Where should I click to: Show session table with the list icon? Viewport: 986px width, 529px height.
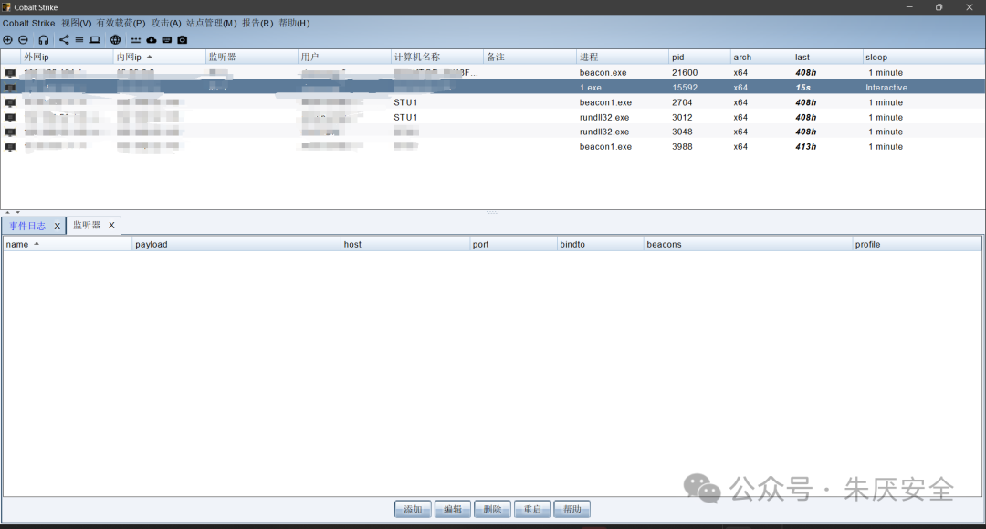tap(79, 39)
